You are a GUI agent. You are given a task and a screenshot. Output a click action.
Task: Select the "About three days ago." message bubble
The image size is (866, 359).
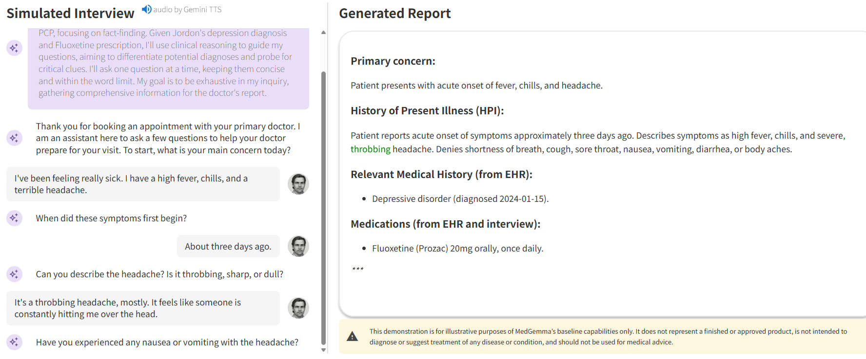coord(228,247)
